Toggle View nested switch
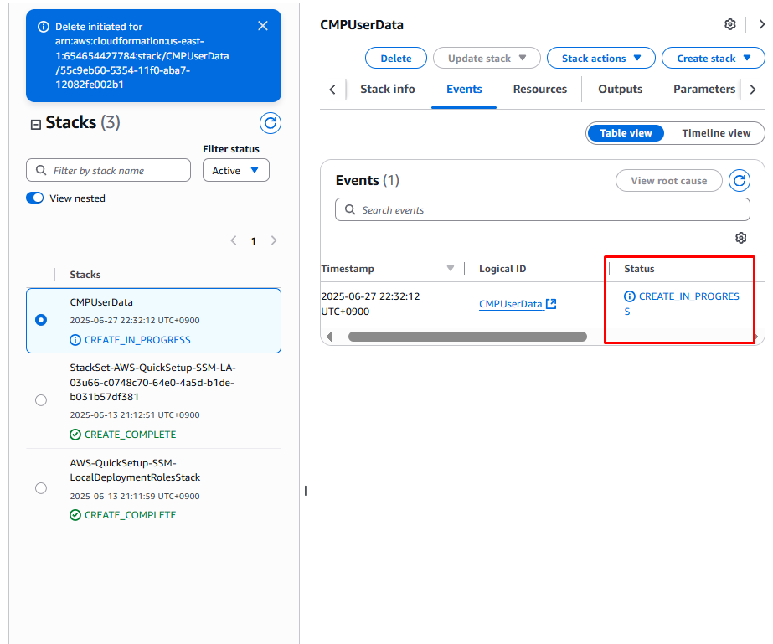Viewport: 773px width, 644px height. click(35, 198)
